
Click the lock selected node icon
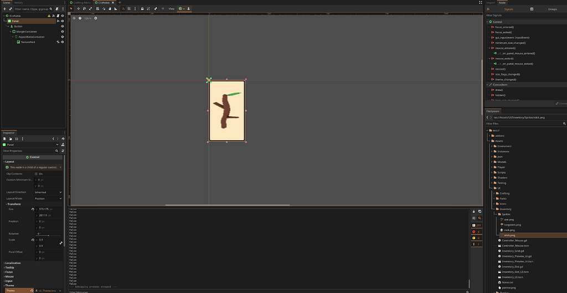pos(142,9)
